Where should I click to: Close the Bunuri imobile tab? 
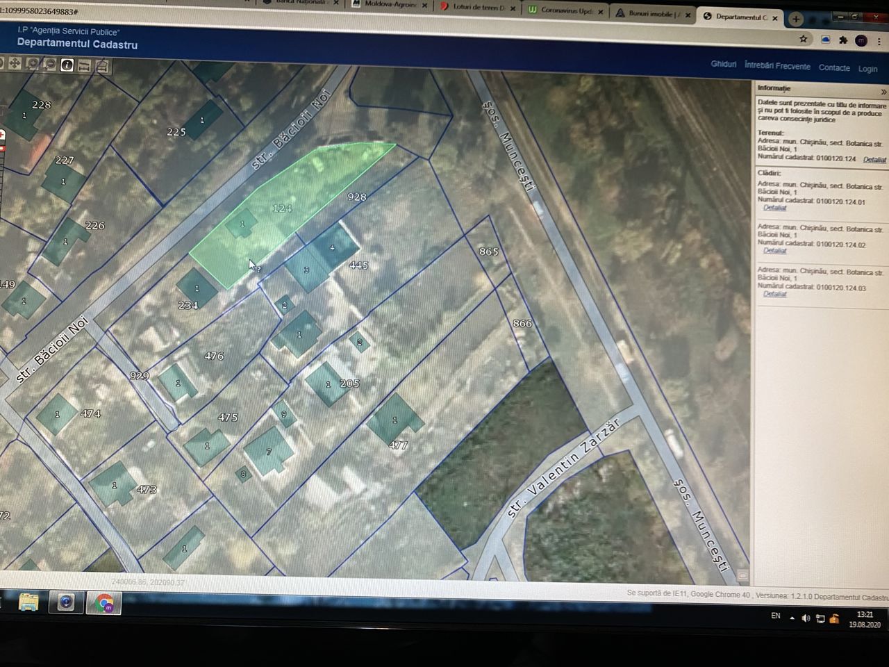click(x=688, y=15)
